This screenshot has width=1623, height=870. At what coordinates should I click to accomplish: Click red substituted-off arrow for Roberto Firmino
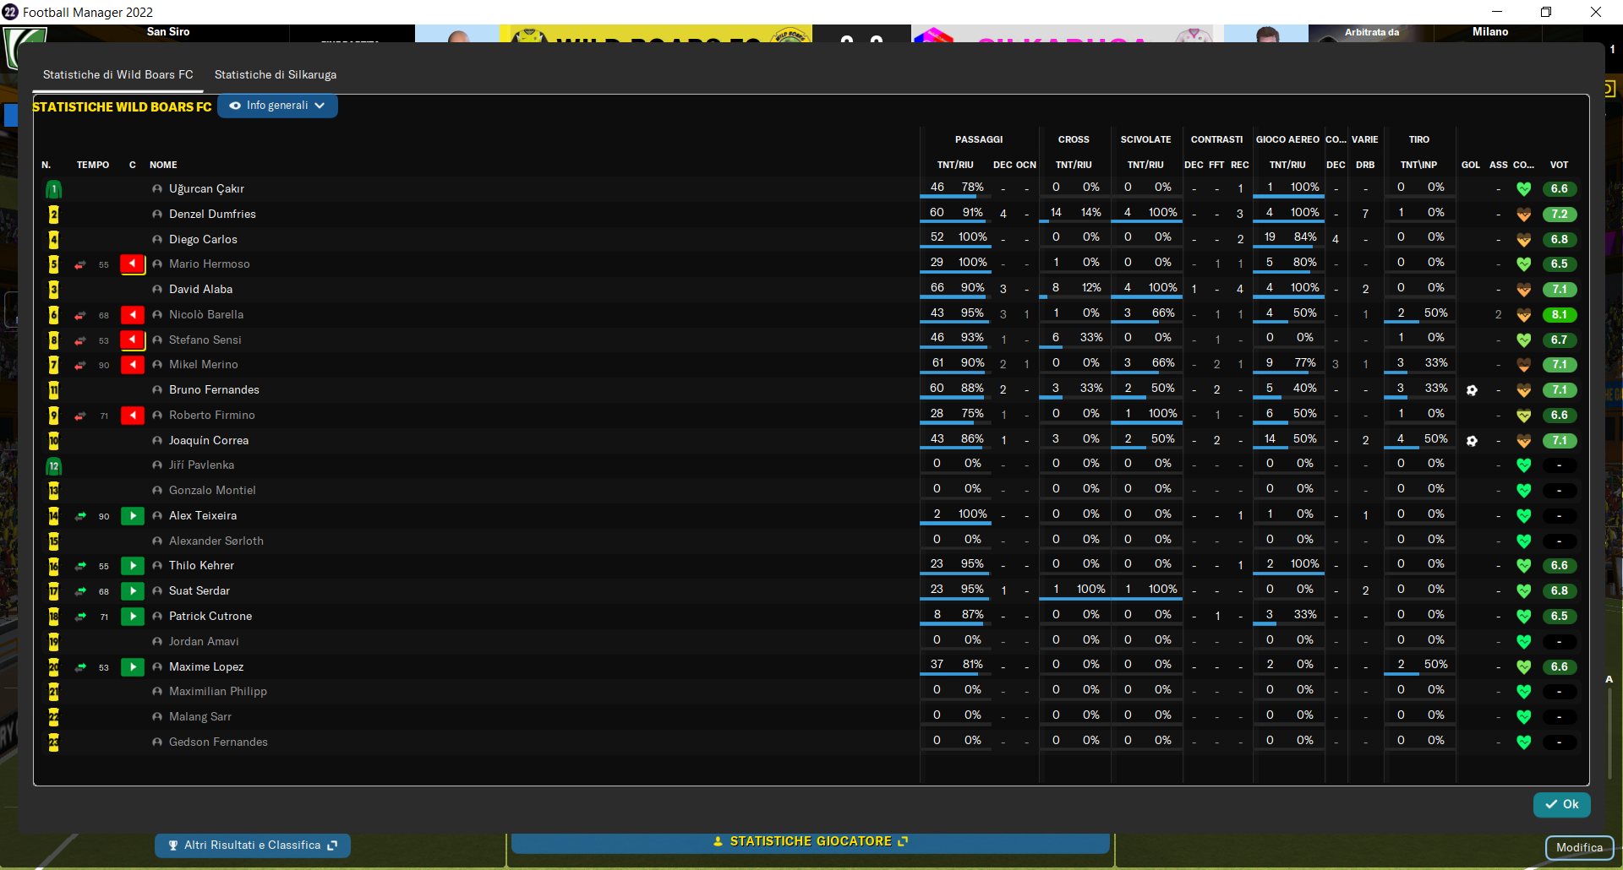(x=133, y=416)
